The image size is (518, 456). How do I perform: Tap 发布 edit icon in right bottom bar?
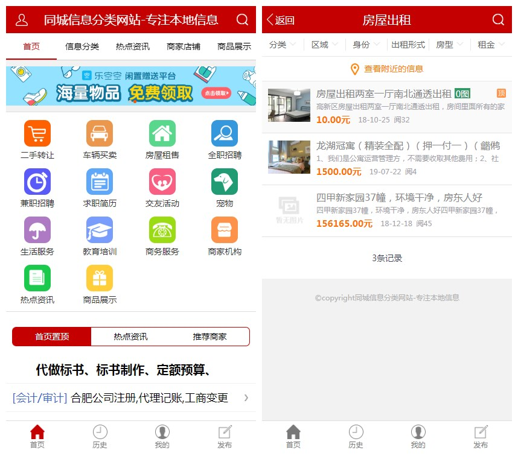coord(481,432)
